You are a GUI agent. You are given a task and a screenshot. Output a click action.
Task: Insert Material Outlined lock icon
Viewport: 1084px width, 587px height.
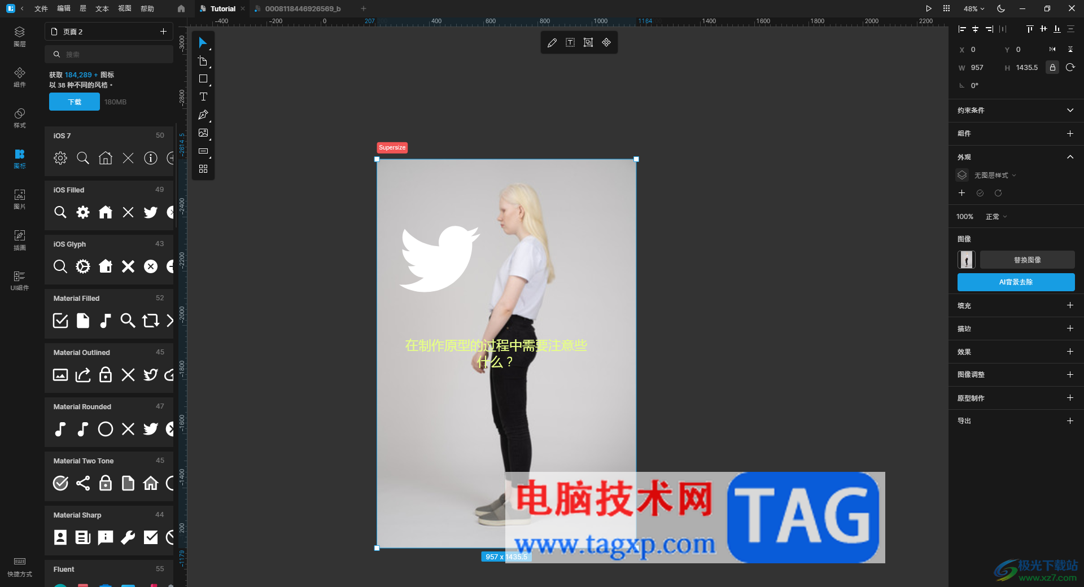click(106, 375)
